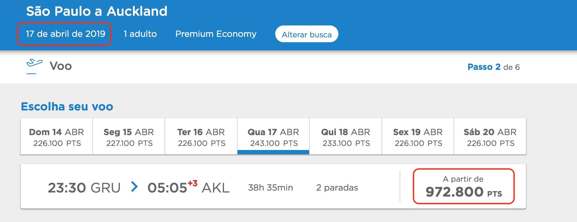
Task: Click the 972.800 PTS price box
Action: click(464, 186)
